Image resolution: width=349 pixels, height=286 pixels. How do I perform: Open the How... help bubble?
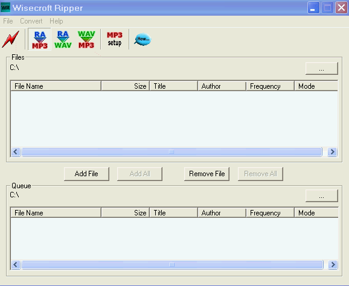click(142, 39)
